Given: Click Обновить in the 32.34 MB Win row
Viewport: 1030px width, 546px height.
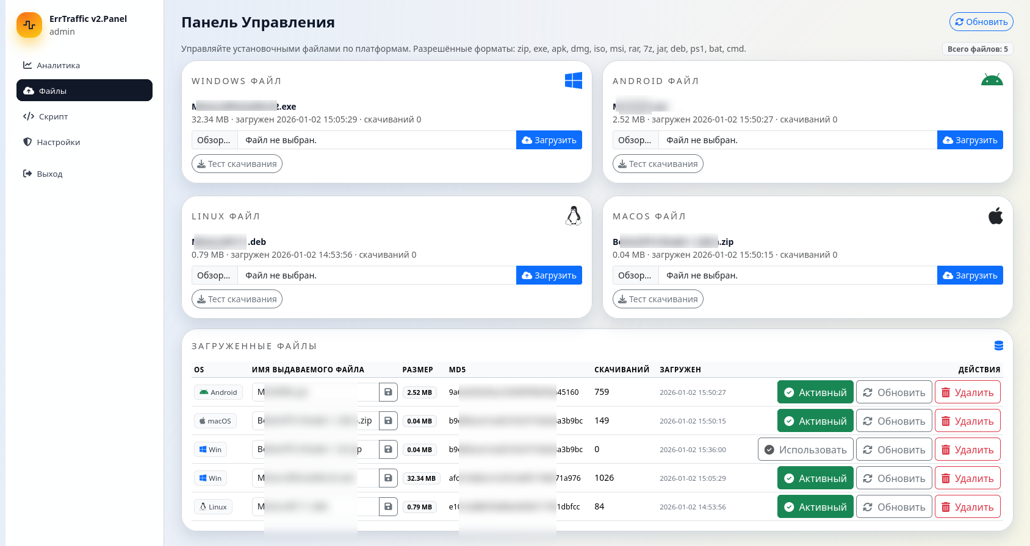Looking at the screenshot, I should (x=894, y=478).
